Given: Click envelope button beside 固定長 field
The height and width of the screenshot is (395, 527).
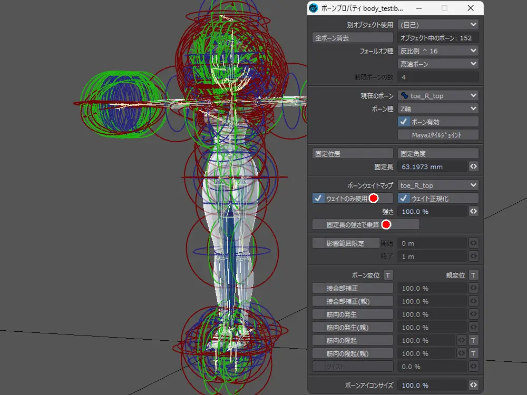Looking at the screenshot, I should click(x=473, y=166).
